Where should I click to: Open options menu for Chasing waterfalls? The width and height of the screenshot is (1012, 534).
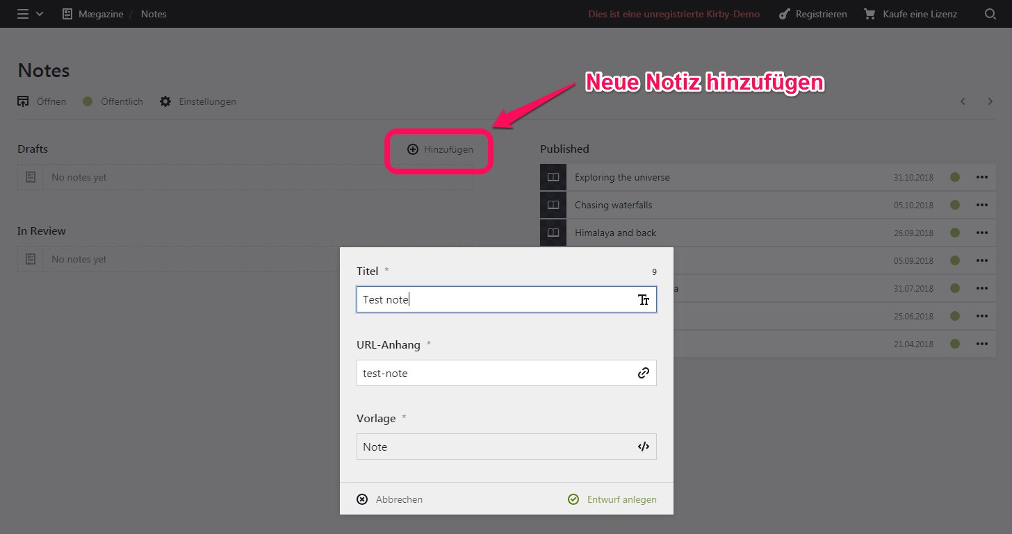coord(981,206)
